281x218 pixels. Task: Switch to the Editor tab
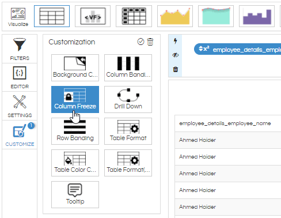point(20,77)
